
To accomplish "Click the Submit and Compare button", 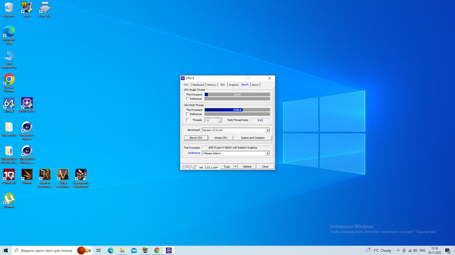I will pyautogui.click(x=252, y=138).
